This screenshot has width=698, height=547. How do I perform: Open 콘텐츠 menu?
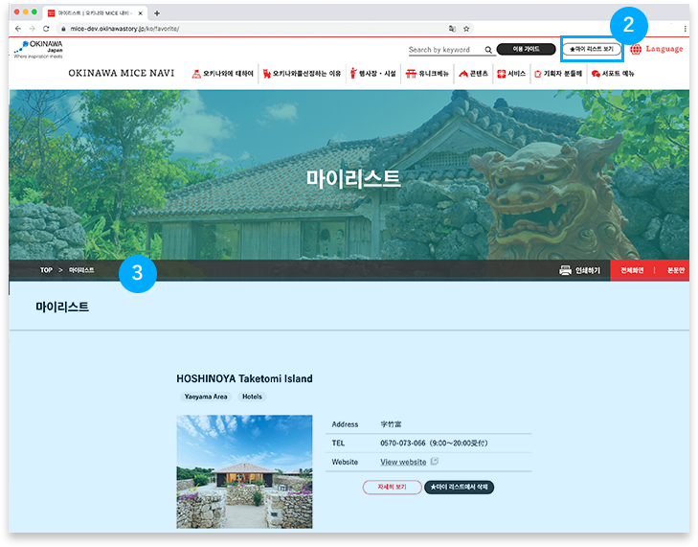[473, 74]
